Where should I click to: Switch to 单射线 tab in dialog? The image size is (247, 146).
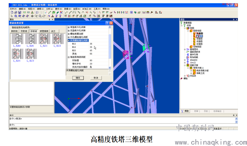[14, 31]
